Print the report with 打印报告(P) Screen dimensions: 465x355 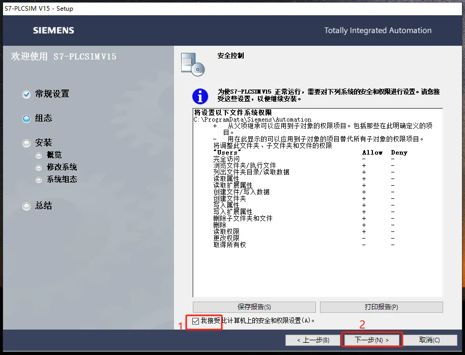pyautogui.click(x=382, y=307)
